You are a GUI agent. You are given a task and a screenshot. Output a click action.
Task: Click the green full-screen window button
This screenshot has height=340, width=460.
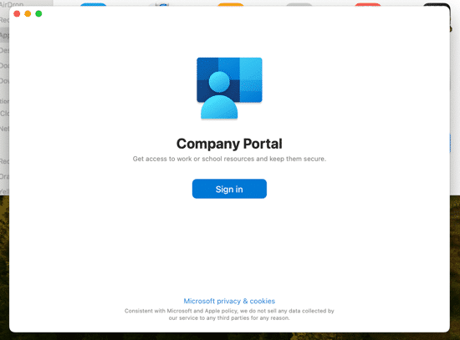(x=38, y=13)
